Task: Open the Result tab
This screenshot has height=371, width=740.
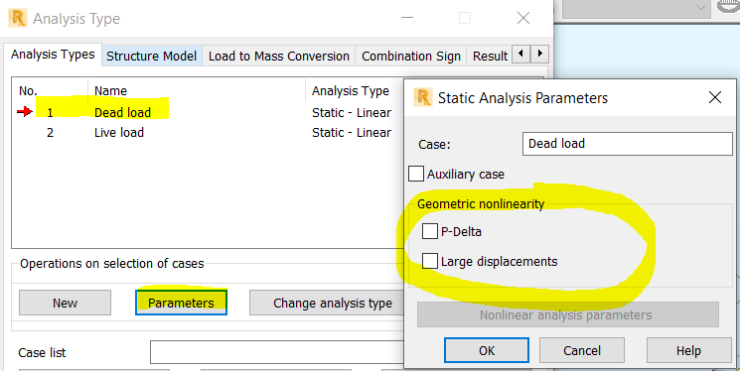Action: point(490,57)
